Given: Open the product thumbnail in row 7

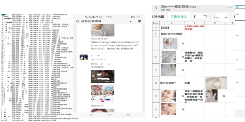Looking at the screenshot, I should pyautogui.click(x=170, y=43).
